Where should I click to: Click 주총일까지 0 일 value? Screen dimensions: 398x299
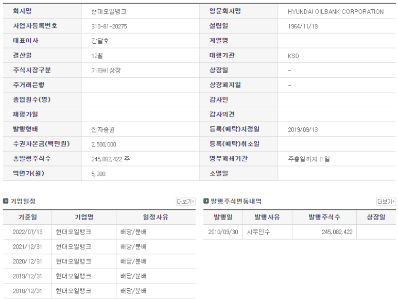click(309, 159)
